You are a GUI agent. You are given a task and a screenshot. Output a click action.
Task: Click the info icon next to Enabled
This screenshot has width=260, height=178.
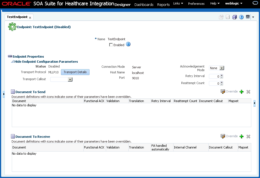point(128,44)
